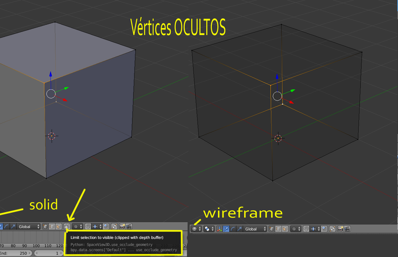Click blue Z-axis arrow on solid cube
This screenshot has width=398, height=257.
[50, 74]
